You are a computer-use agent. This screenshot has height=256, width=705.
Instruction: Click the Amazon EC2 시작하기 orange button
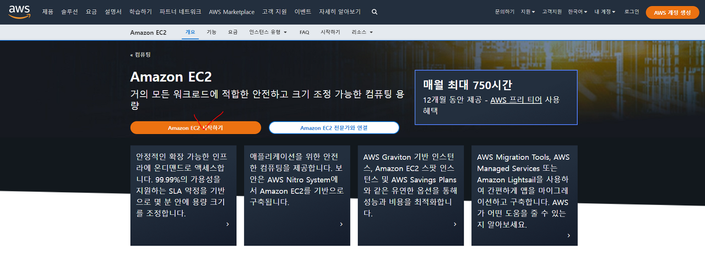point(196,127)
